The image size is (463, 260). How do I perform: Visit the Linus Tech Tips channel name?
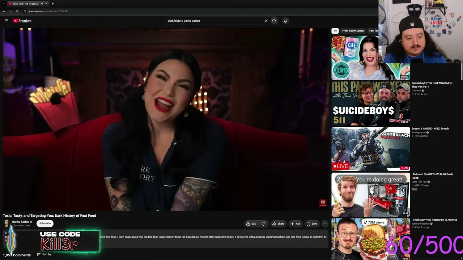(x=419, y=182)
